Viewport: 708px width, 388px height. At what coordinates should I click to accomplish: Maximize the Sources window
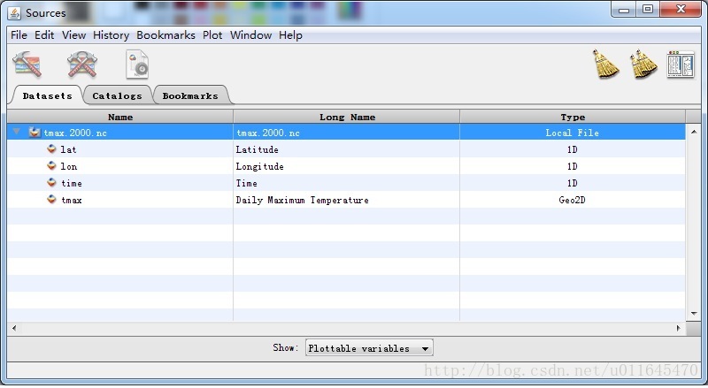pyautogui.click(x=648, y=10)
